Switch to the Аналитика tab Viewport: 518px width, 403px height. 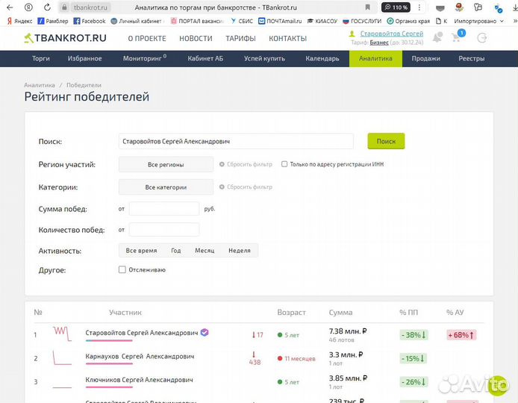(x=375, y=58)
